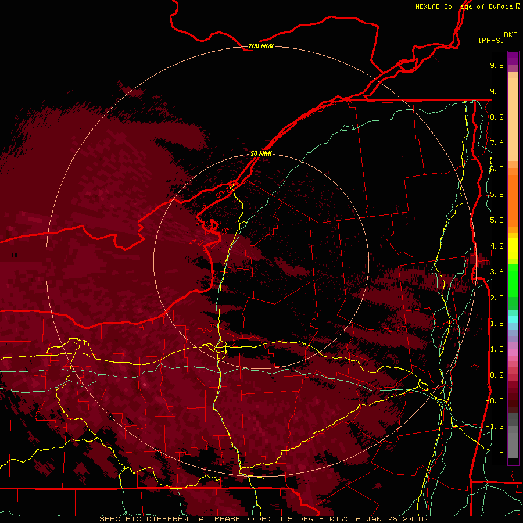Image resolution: width=523 pixels, height=523 pixels.
Task: Click the 9.0 scale value
Action: coord(497,91)
